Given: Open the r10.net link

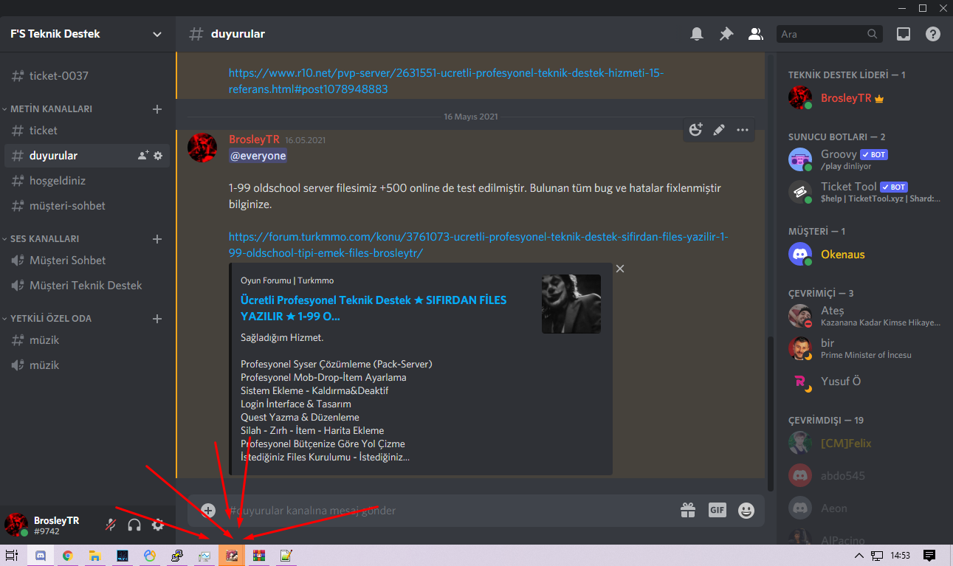Looking at the screenshot, I should (446, 81).
